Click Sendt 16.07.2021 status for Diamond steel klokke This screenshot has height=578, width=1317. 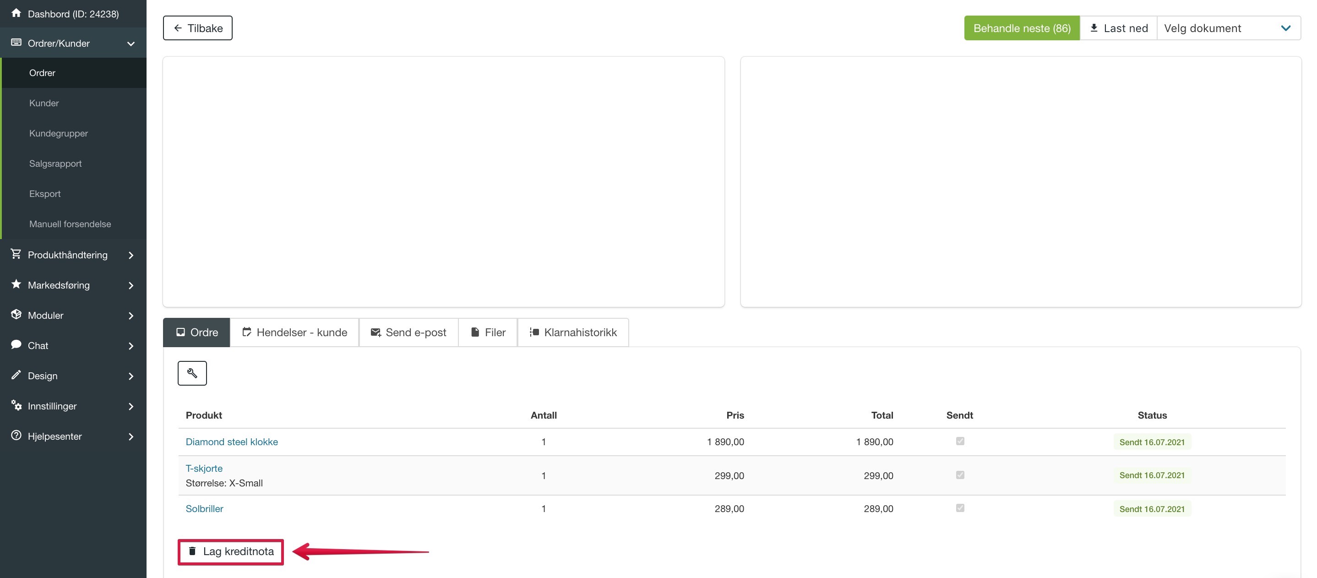pos(1152,442)
